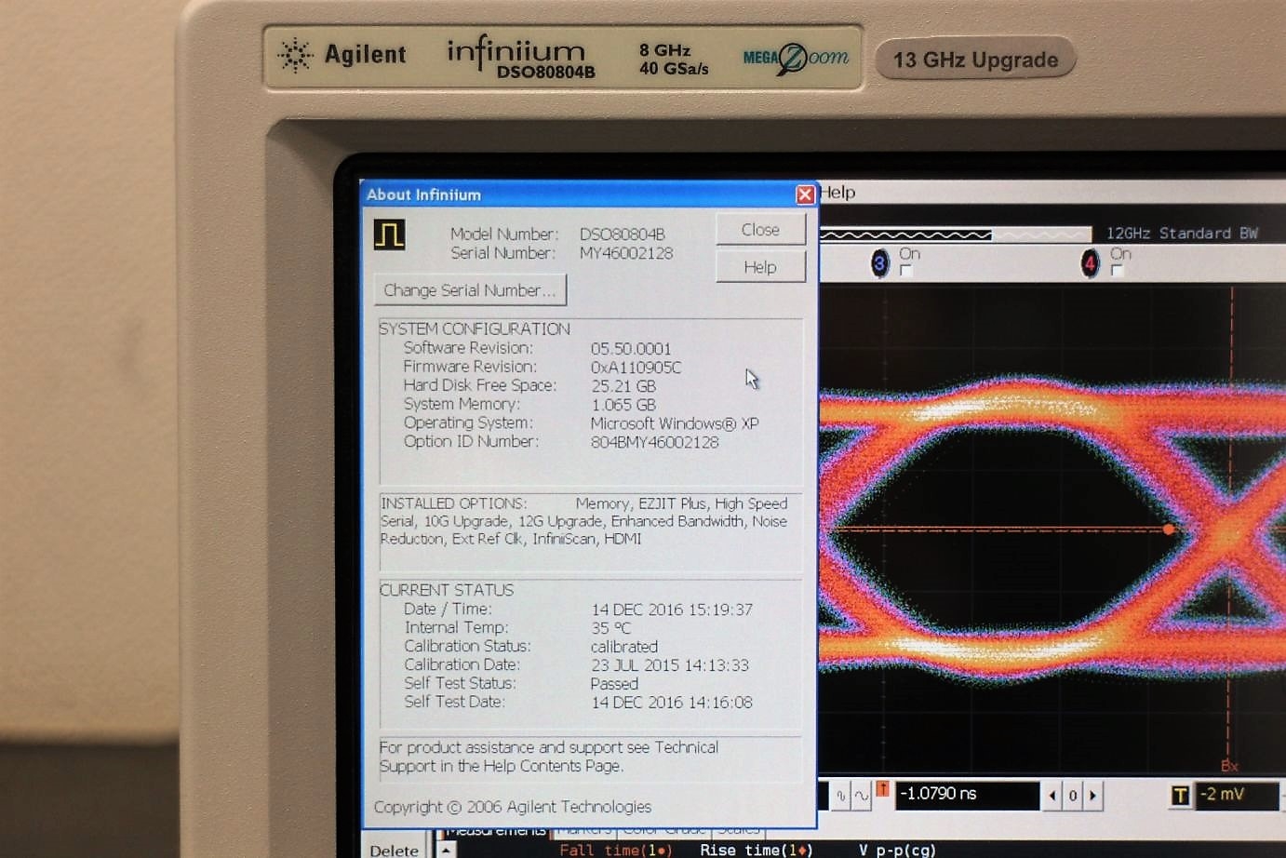Click the -2 mV trigger level field
Viewport: 1286px width, 858px height.
(1239, 795)
